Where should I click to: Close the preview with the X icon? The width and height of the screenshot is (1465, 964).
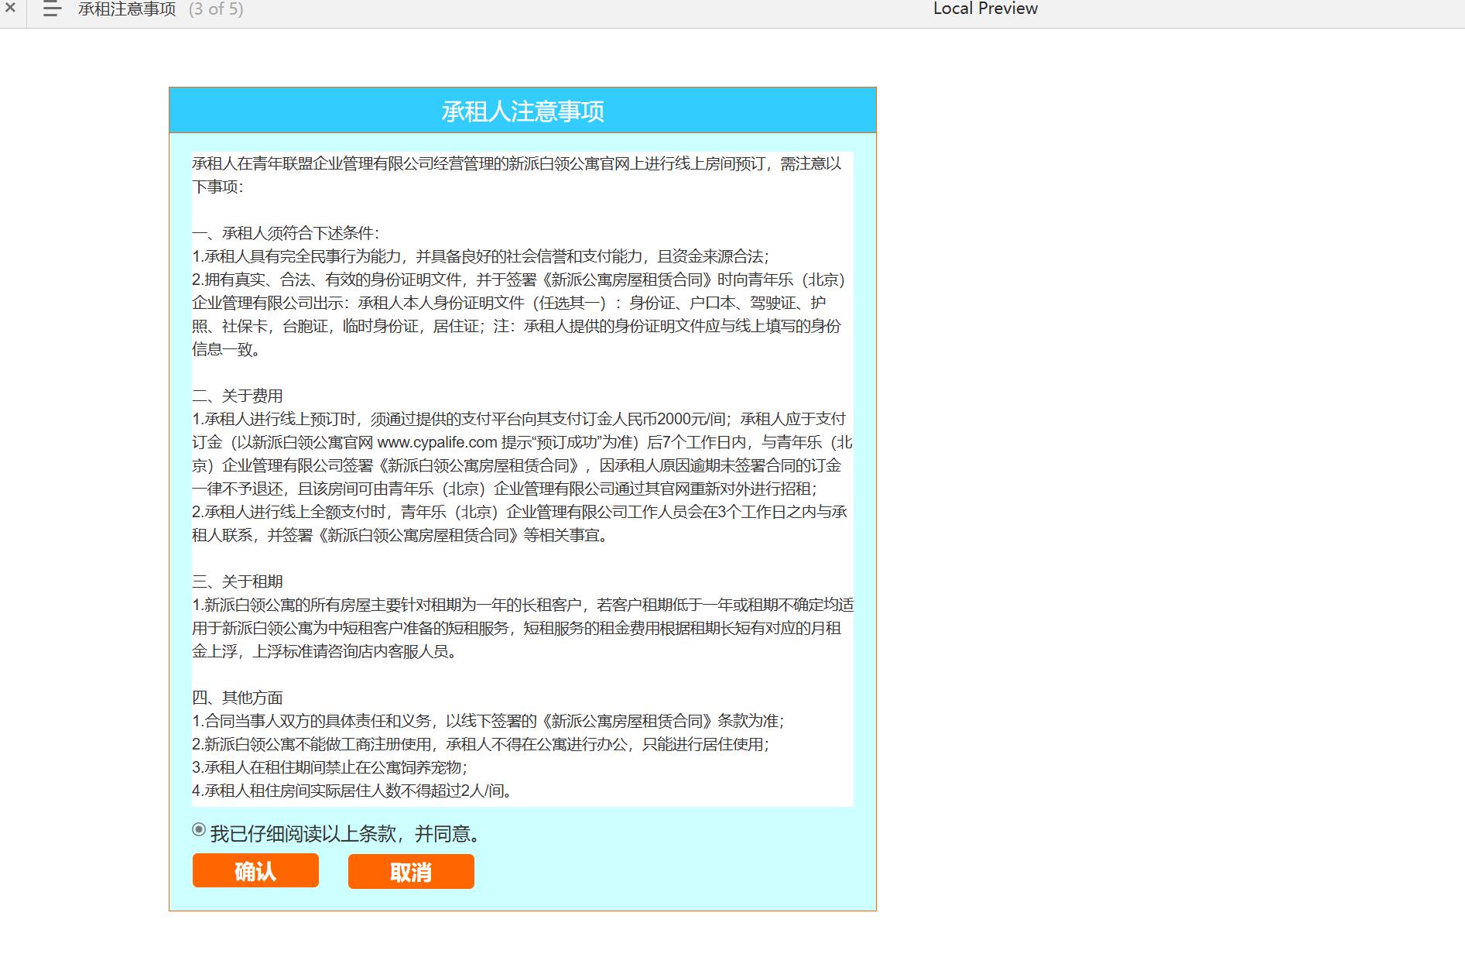pos(10,9)
